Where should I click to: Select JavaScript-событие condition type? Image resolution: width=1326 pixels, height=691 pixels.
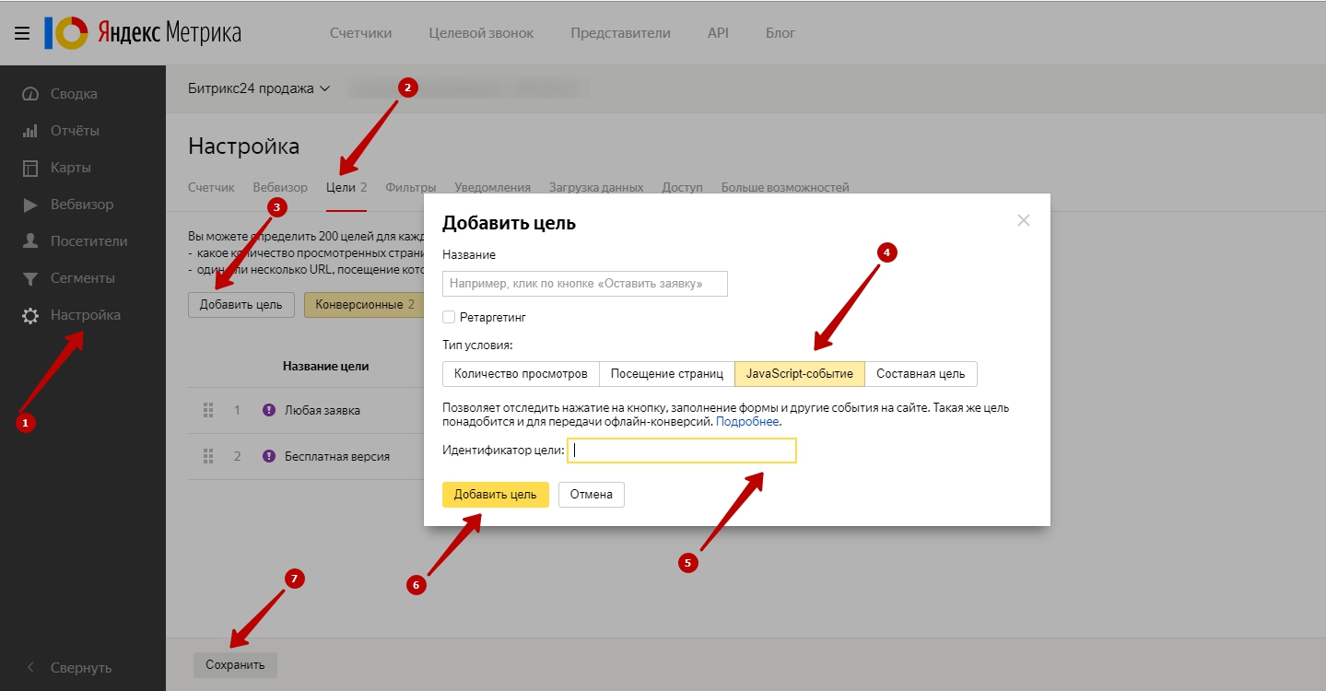coord(800,373)
